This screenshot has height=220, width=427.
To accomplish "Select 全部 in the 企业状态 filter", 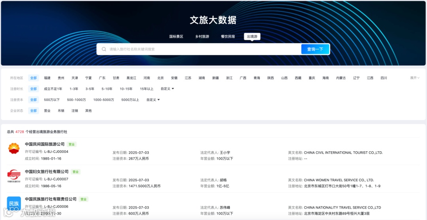I will [x=34, y=111].
